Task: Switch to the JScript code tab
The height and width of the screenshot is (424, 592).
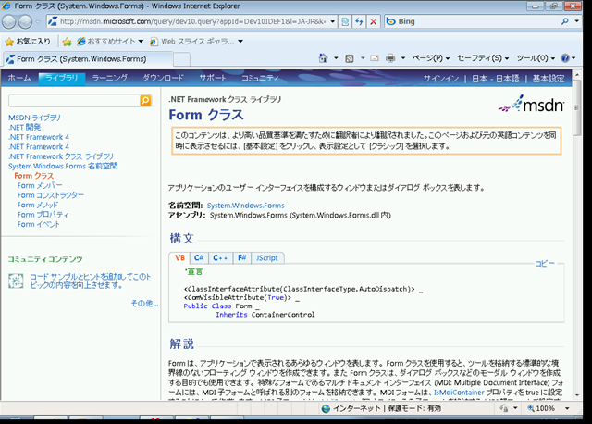Action: point(267,257)
